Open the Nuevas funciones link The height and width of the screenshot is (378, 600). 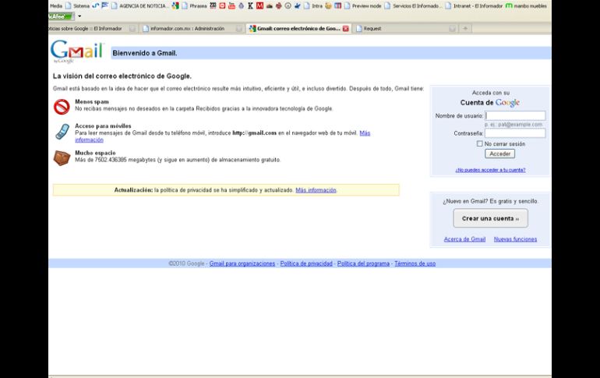(515, 239)
